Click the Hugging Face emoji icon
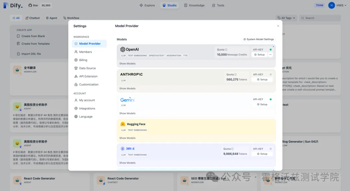Image resolution: width=350 pixels, height=191 pixels. (x=122, y=124)
